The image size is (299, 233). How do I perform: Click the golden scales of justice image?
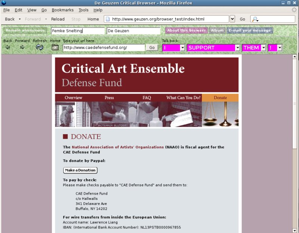(x=220, y=114)
